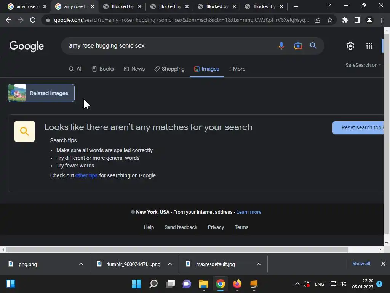
Task: Click Show all downloads
Action: [361, 264]
